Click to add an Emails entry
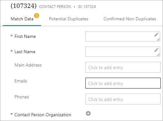The image size is (163, 121). point(123,83)
